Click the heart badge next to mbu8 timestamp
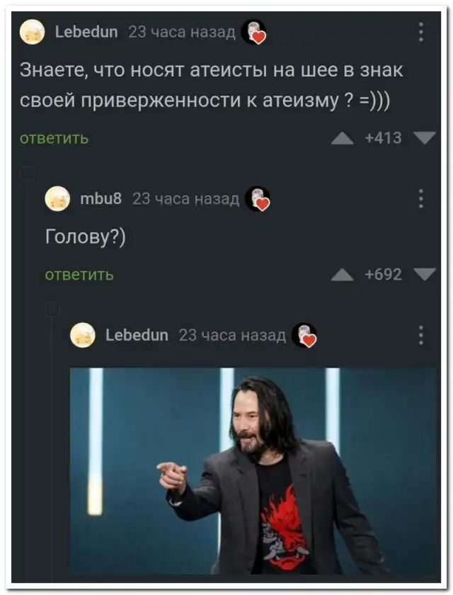Viewport: 453px width, 595px height. click(x=258, y=198)
